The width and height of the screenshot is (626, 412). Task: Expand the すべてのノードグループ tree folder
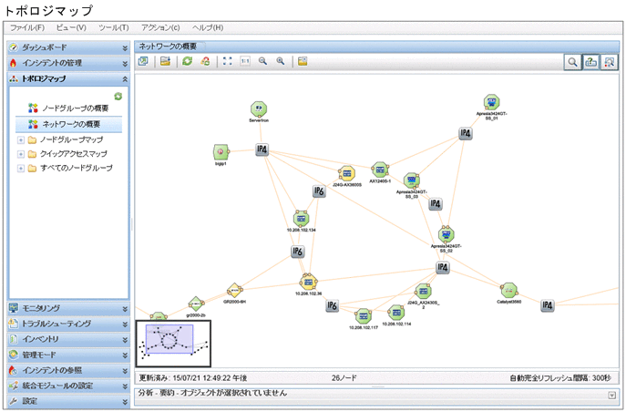21,169
